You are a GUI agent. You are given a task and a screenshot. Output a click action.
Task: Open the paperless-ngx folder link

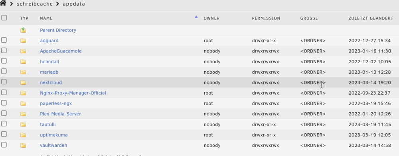click(56, 103)
